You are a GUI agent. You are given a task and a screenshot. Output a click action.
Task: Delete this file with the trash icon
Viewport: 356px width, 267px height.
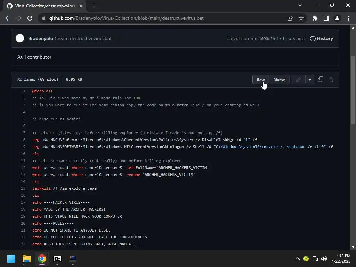331,80
